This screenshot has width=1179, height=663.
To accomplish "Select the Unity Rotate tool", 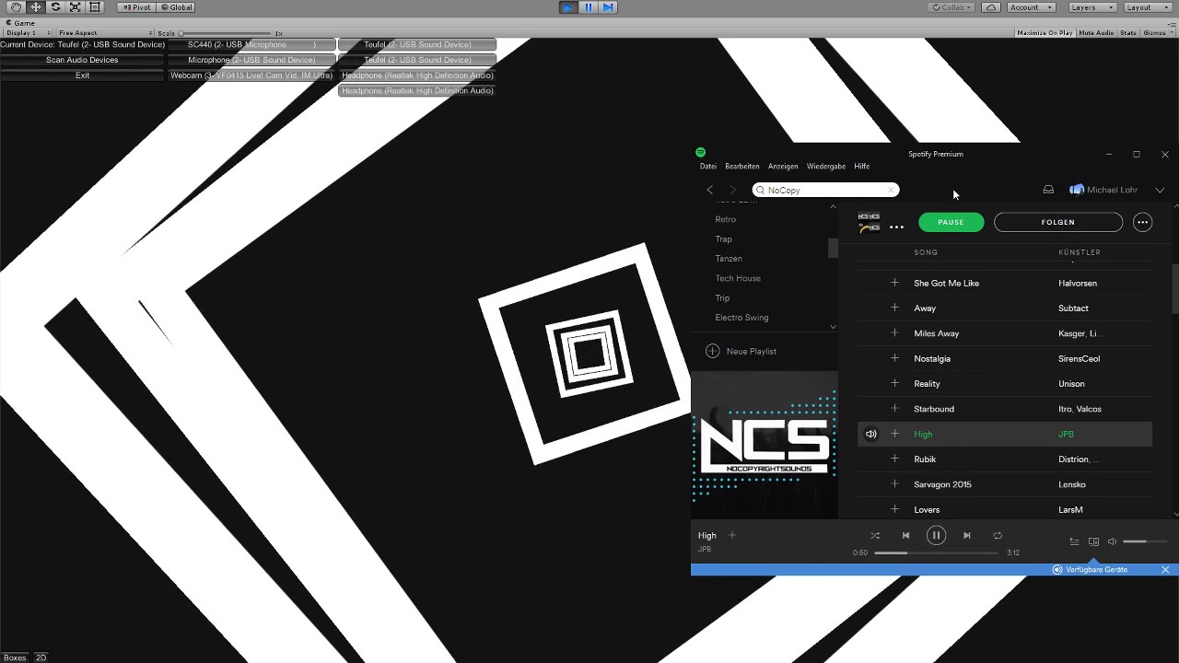I will (x=55, y=6).
